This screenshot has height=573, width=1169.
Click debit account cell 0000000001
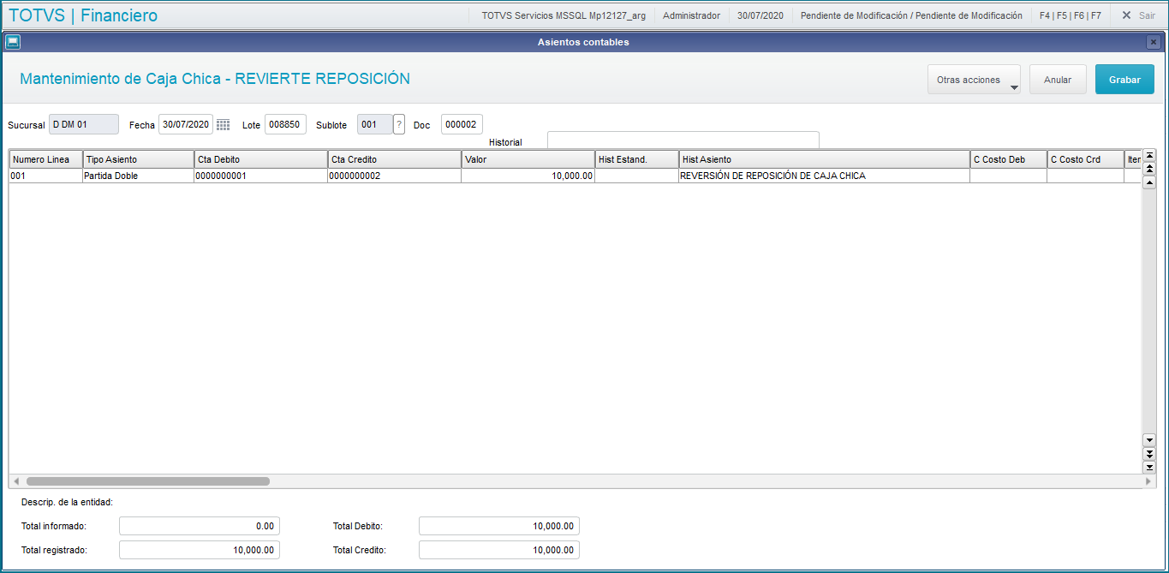(x=261, y=176)
